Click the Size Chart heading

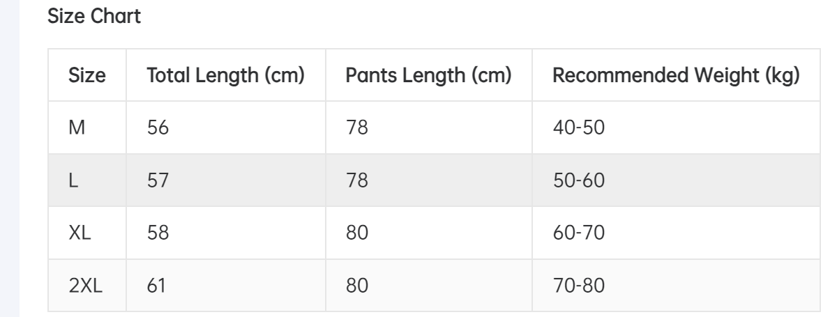coord(95,18)
